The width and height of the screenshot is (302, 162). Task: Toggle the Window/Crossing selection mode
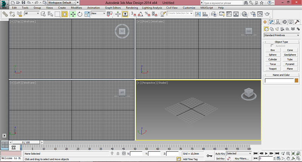[x=65, y=14]
